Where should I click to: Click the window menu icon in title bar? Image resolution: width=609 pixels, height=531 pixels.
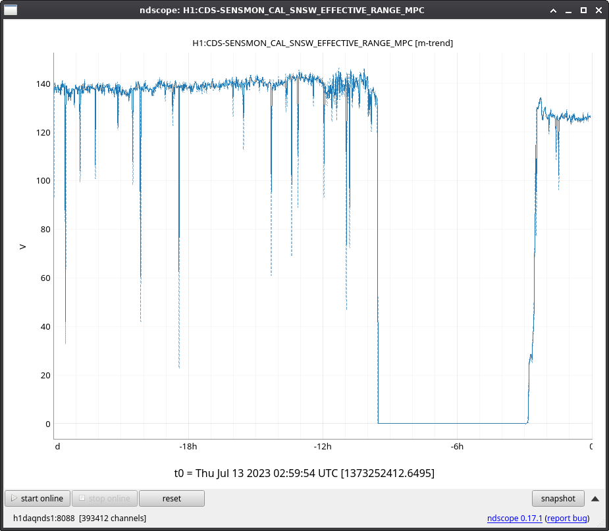[x=11, y=10]
